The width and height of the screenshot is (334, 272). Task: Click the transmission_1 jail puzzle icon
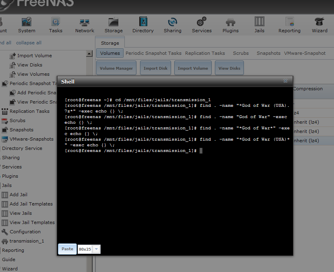(5, 241)
